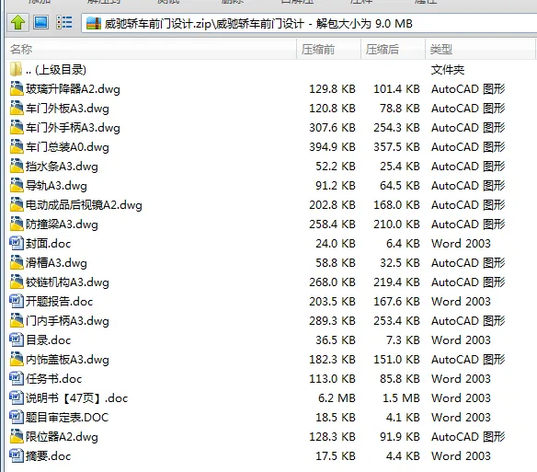The image size is (537, 472).
Task: Click the 18.5 KB size of 题目审定表
Action: point(336,417)
